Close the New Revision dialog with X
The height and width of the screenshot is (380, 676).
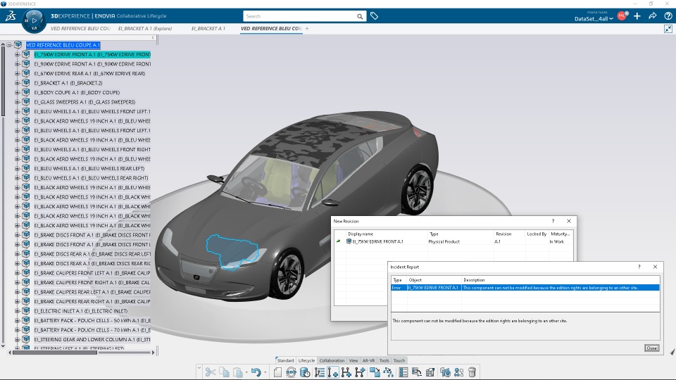click(569, 221)
